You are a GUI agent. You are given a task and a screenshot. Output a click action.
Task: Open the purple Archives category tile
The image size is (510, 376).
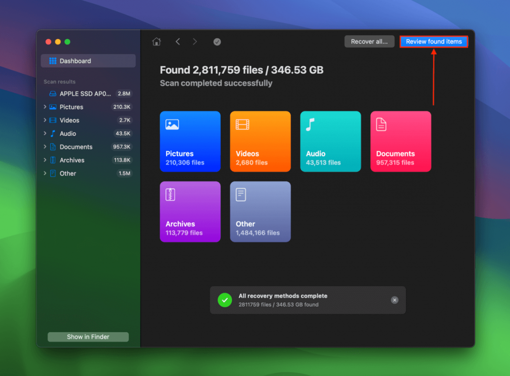[x=190, y=212]
